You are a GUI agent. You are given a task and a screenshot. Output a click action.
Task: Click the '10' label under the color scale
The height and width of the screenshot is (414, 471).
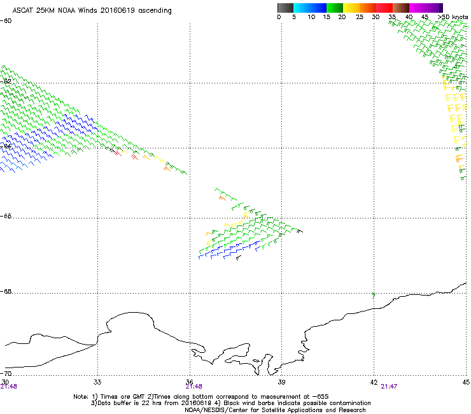coord(311,17)
